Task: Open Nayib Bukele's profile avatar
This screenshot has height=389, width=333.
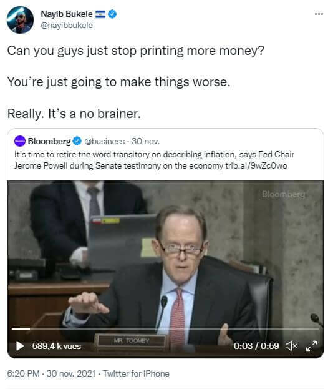Action: pos(20,20)
